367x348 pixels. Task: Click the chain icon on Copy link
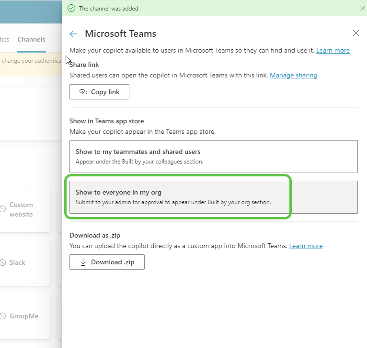coord(83,92)
